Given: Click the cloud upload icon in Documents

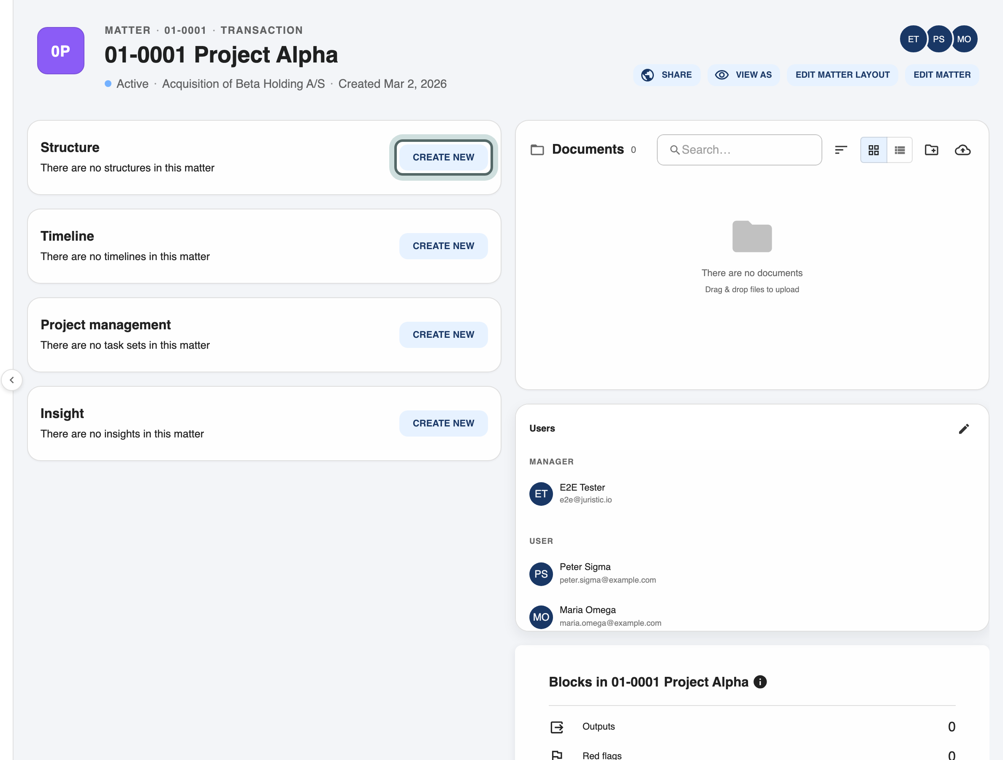Looking at the screenshot, I should (962, 149).
